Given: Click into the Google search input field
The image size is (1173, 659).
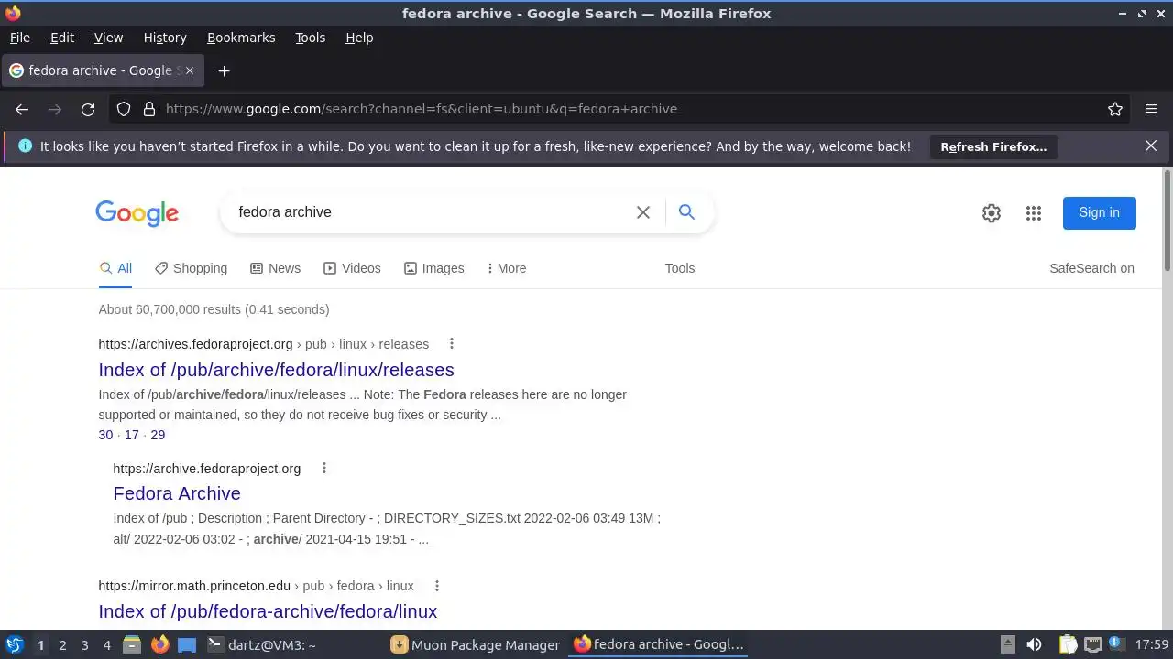Looking at the screenshot, I should click(x=431, y=212).
